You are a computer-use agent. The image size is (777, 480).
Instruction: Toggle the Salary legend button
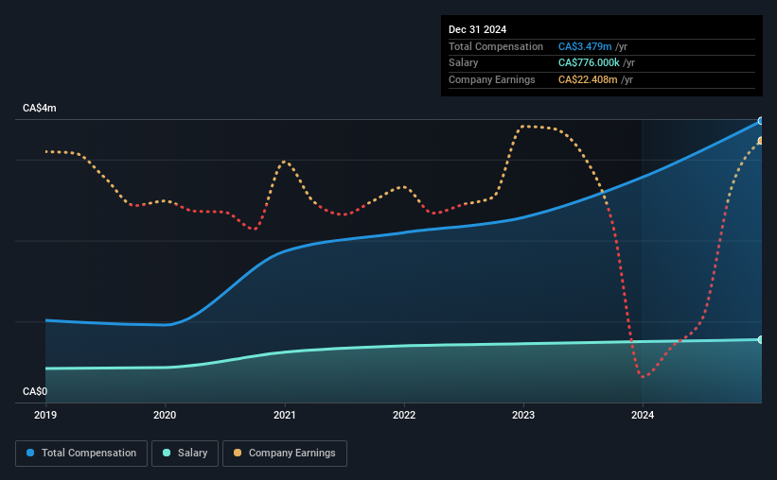[x=185, y=454]
